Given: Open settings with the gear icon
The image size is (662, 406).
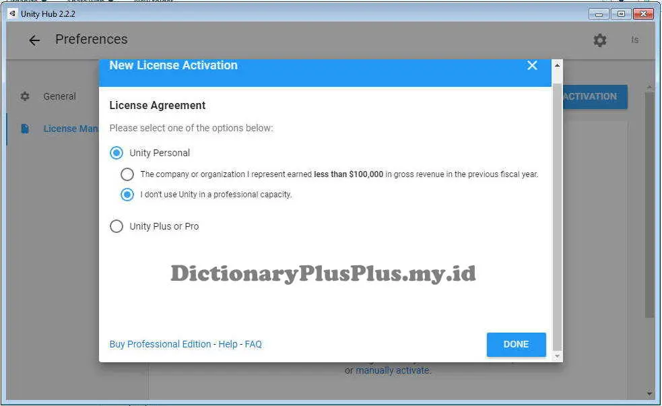Looking at the screenshot, I should [599, 40].
